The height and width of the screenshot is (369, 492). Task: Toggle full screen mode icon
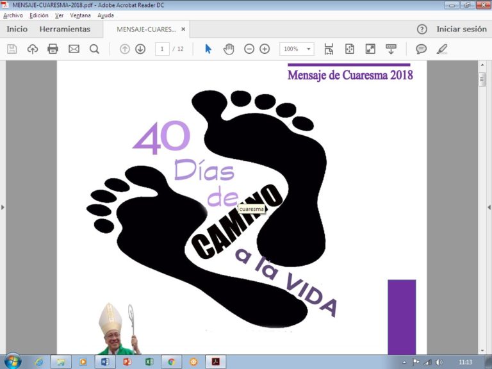click(370, 49)
